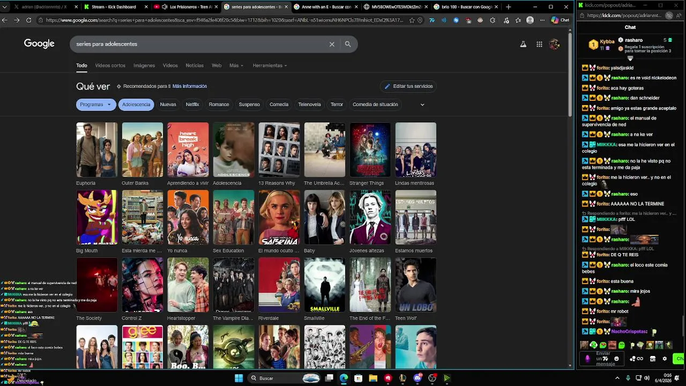686x386 pixels.
Task: Open the Más search menu dropdown
Action: pyautogui.click(x=236, y=65)
